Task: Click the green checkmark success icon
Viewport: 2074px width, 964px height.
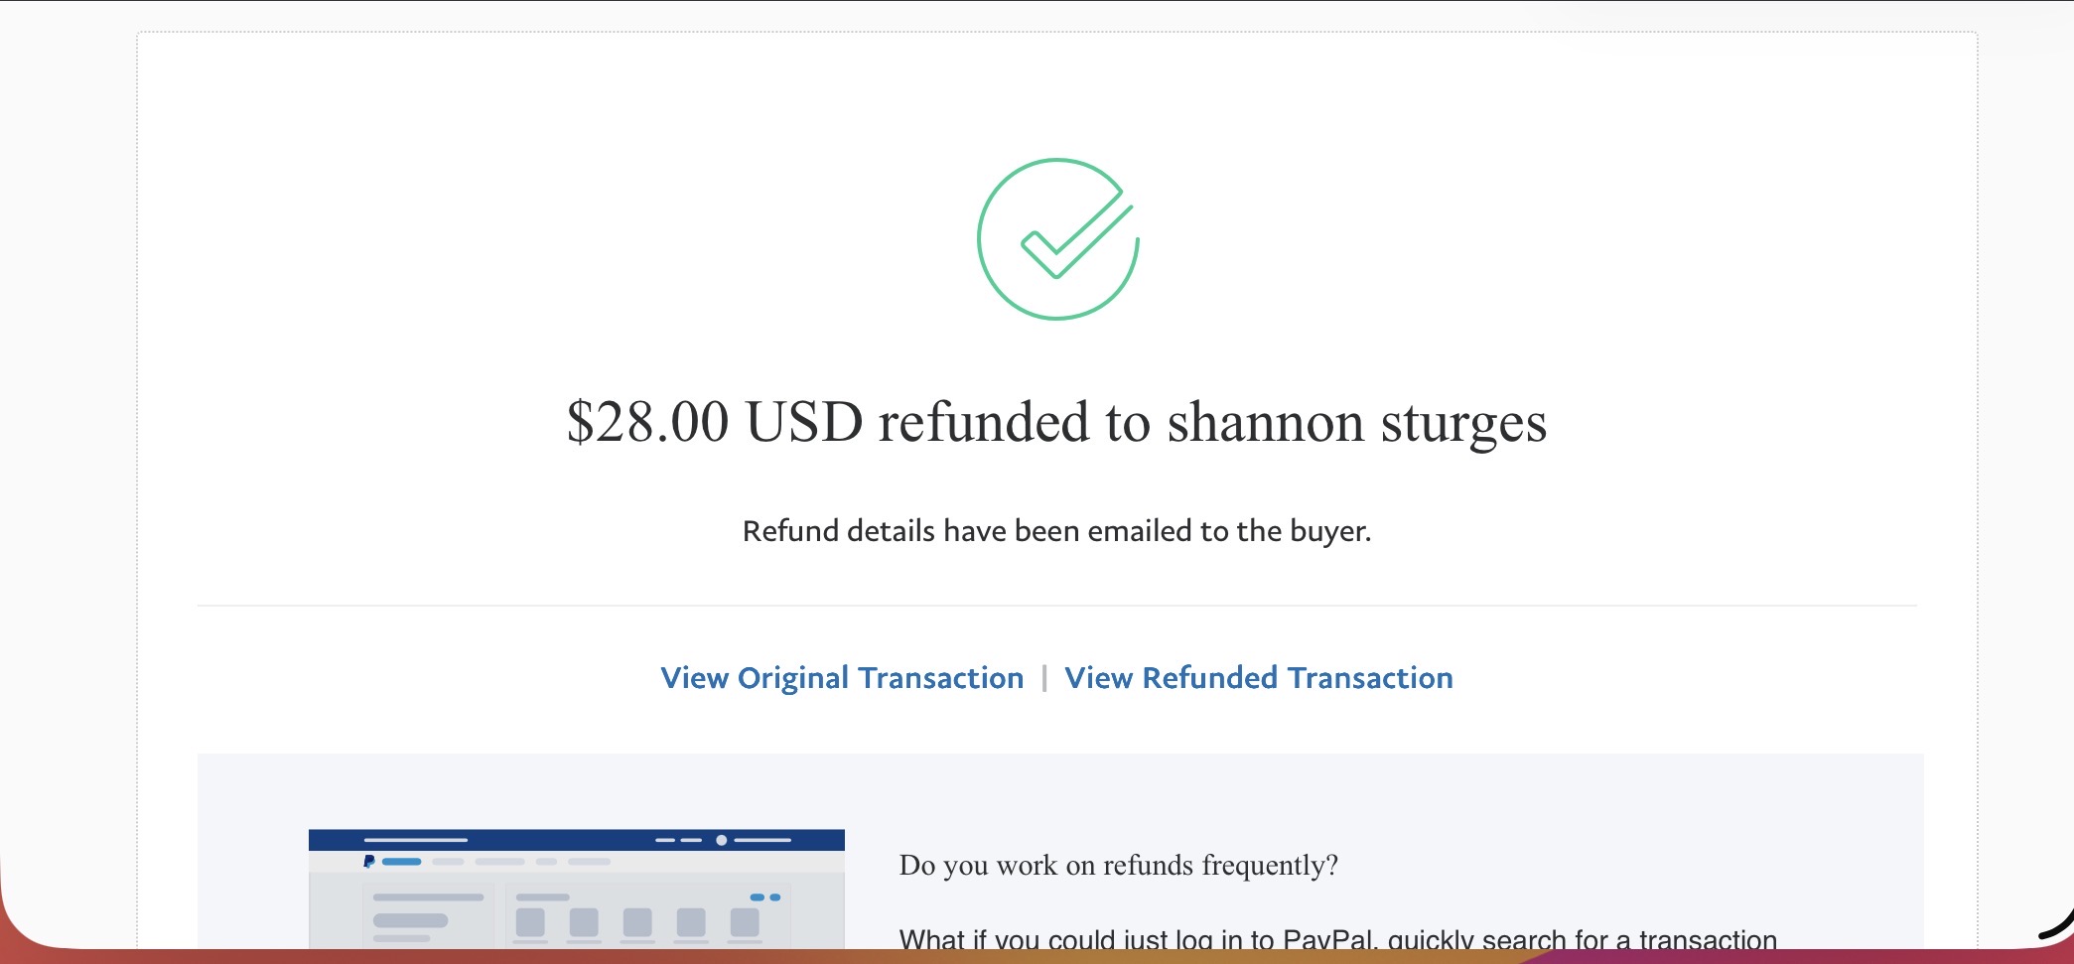Action: pyautogui.click(x=1057, y=239)
